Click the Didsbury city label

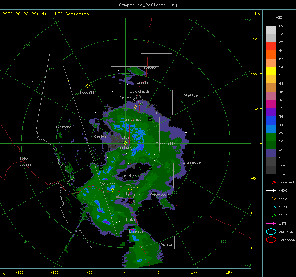point(124,148)
